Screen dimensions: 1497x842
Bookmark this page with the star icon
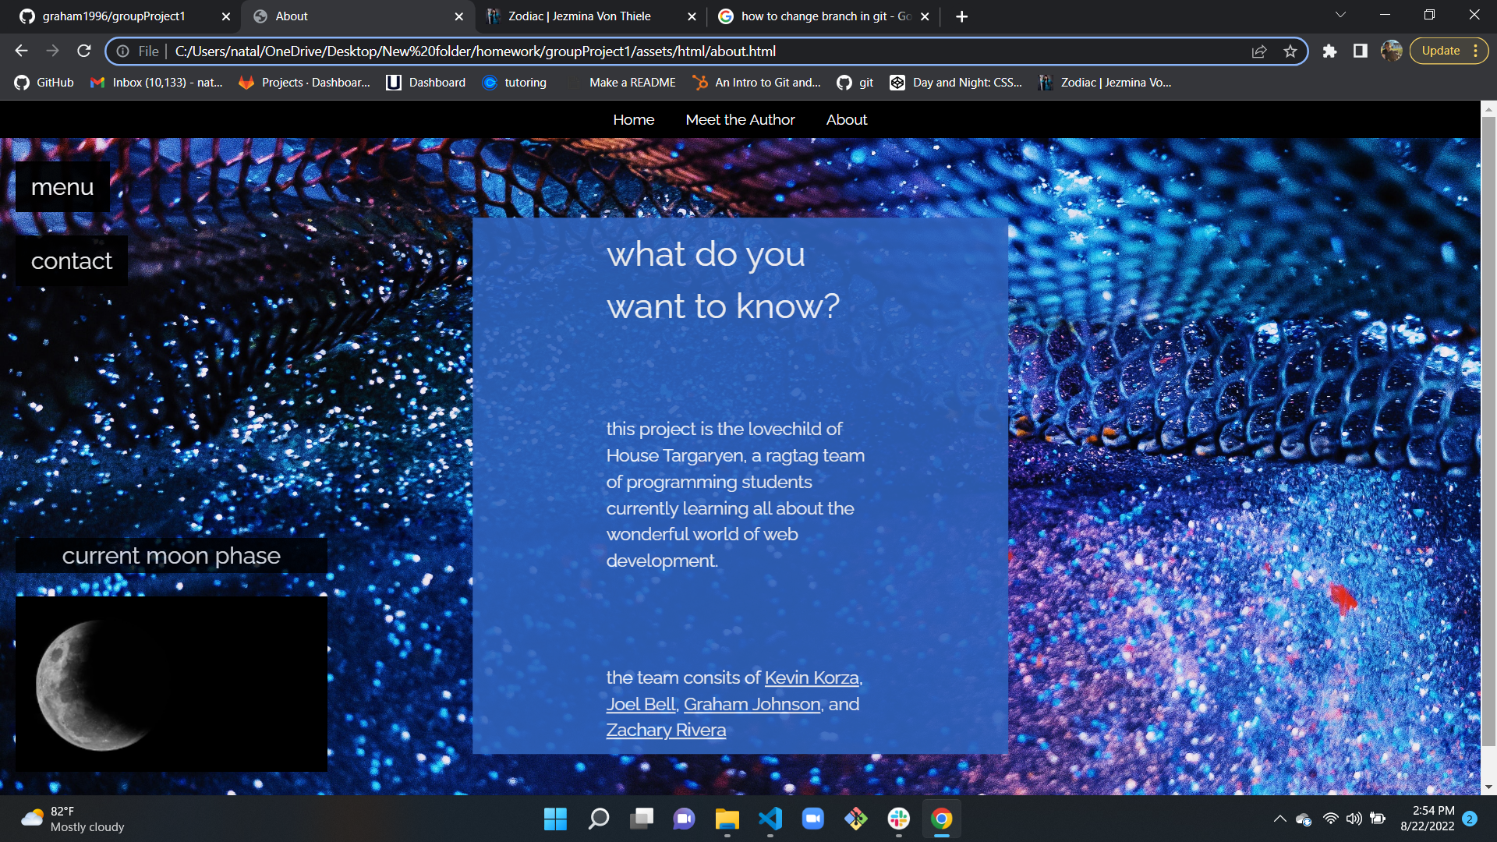(1290, 51)
